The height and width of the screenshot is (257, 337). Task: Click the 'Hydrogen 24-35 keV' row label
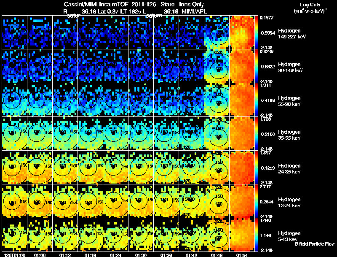point(289,169)
